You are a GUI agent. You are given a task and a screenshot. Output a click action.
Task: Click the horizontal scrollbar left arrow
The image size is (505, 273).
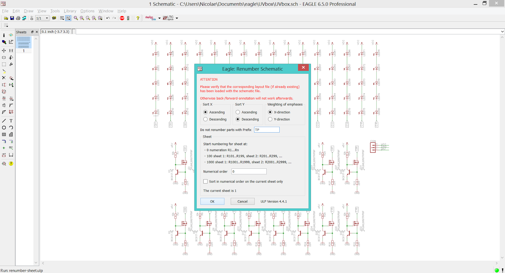point(43,263)
